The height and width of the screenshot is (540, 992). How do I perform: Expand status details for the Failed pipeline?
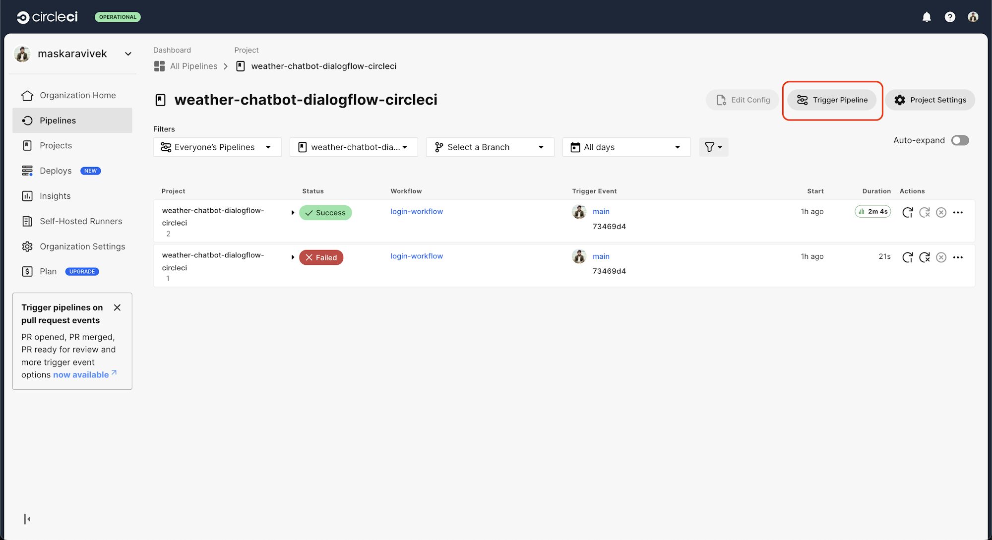point(293,257)
